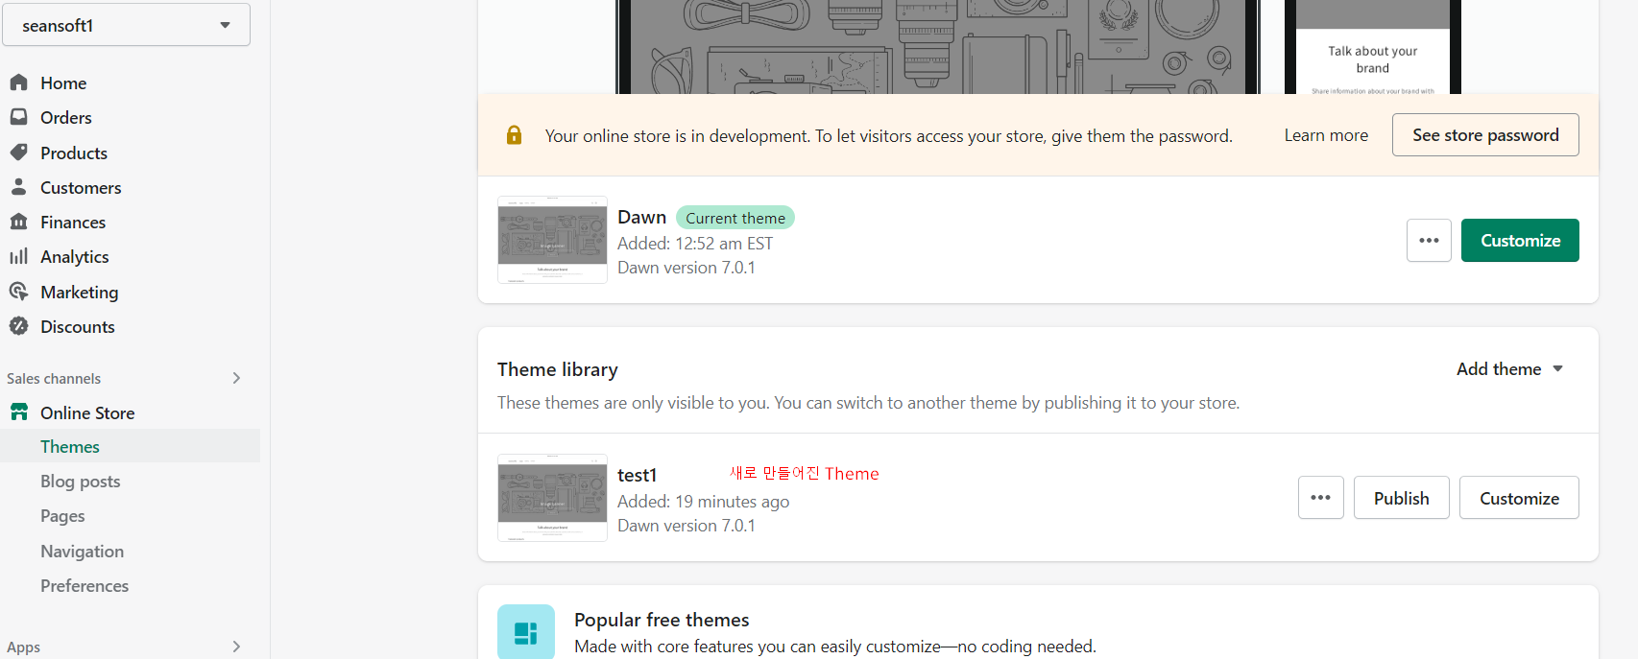Click the Popular free themes heading
The width and height of the screenshot is (1638, 659).
coord(662,620)
